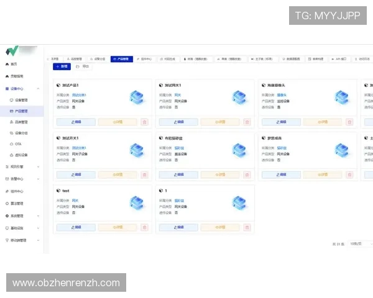Viewport: 373px width, 298px height.
Task: Switch to the 设备分组 top tab
Action: coord(98,59)
